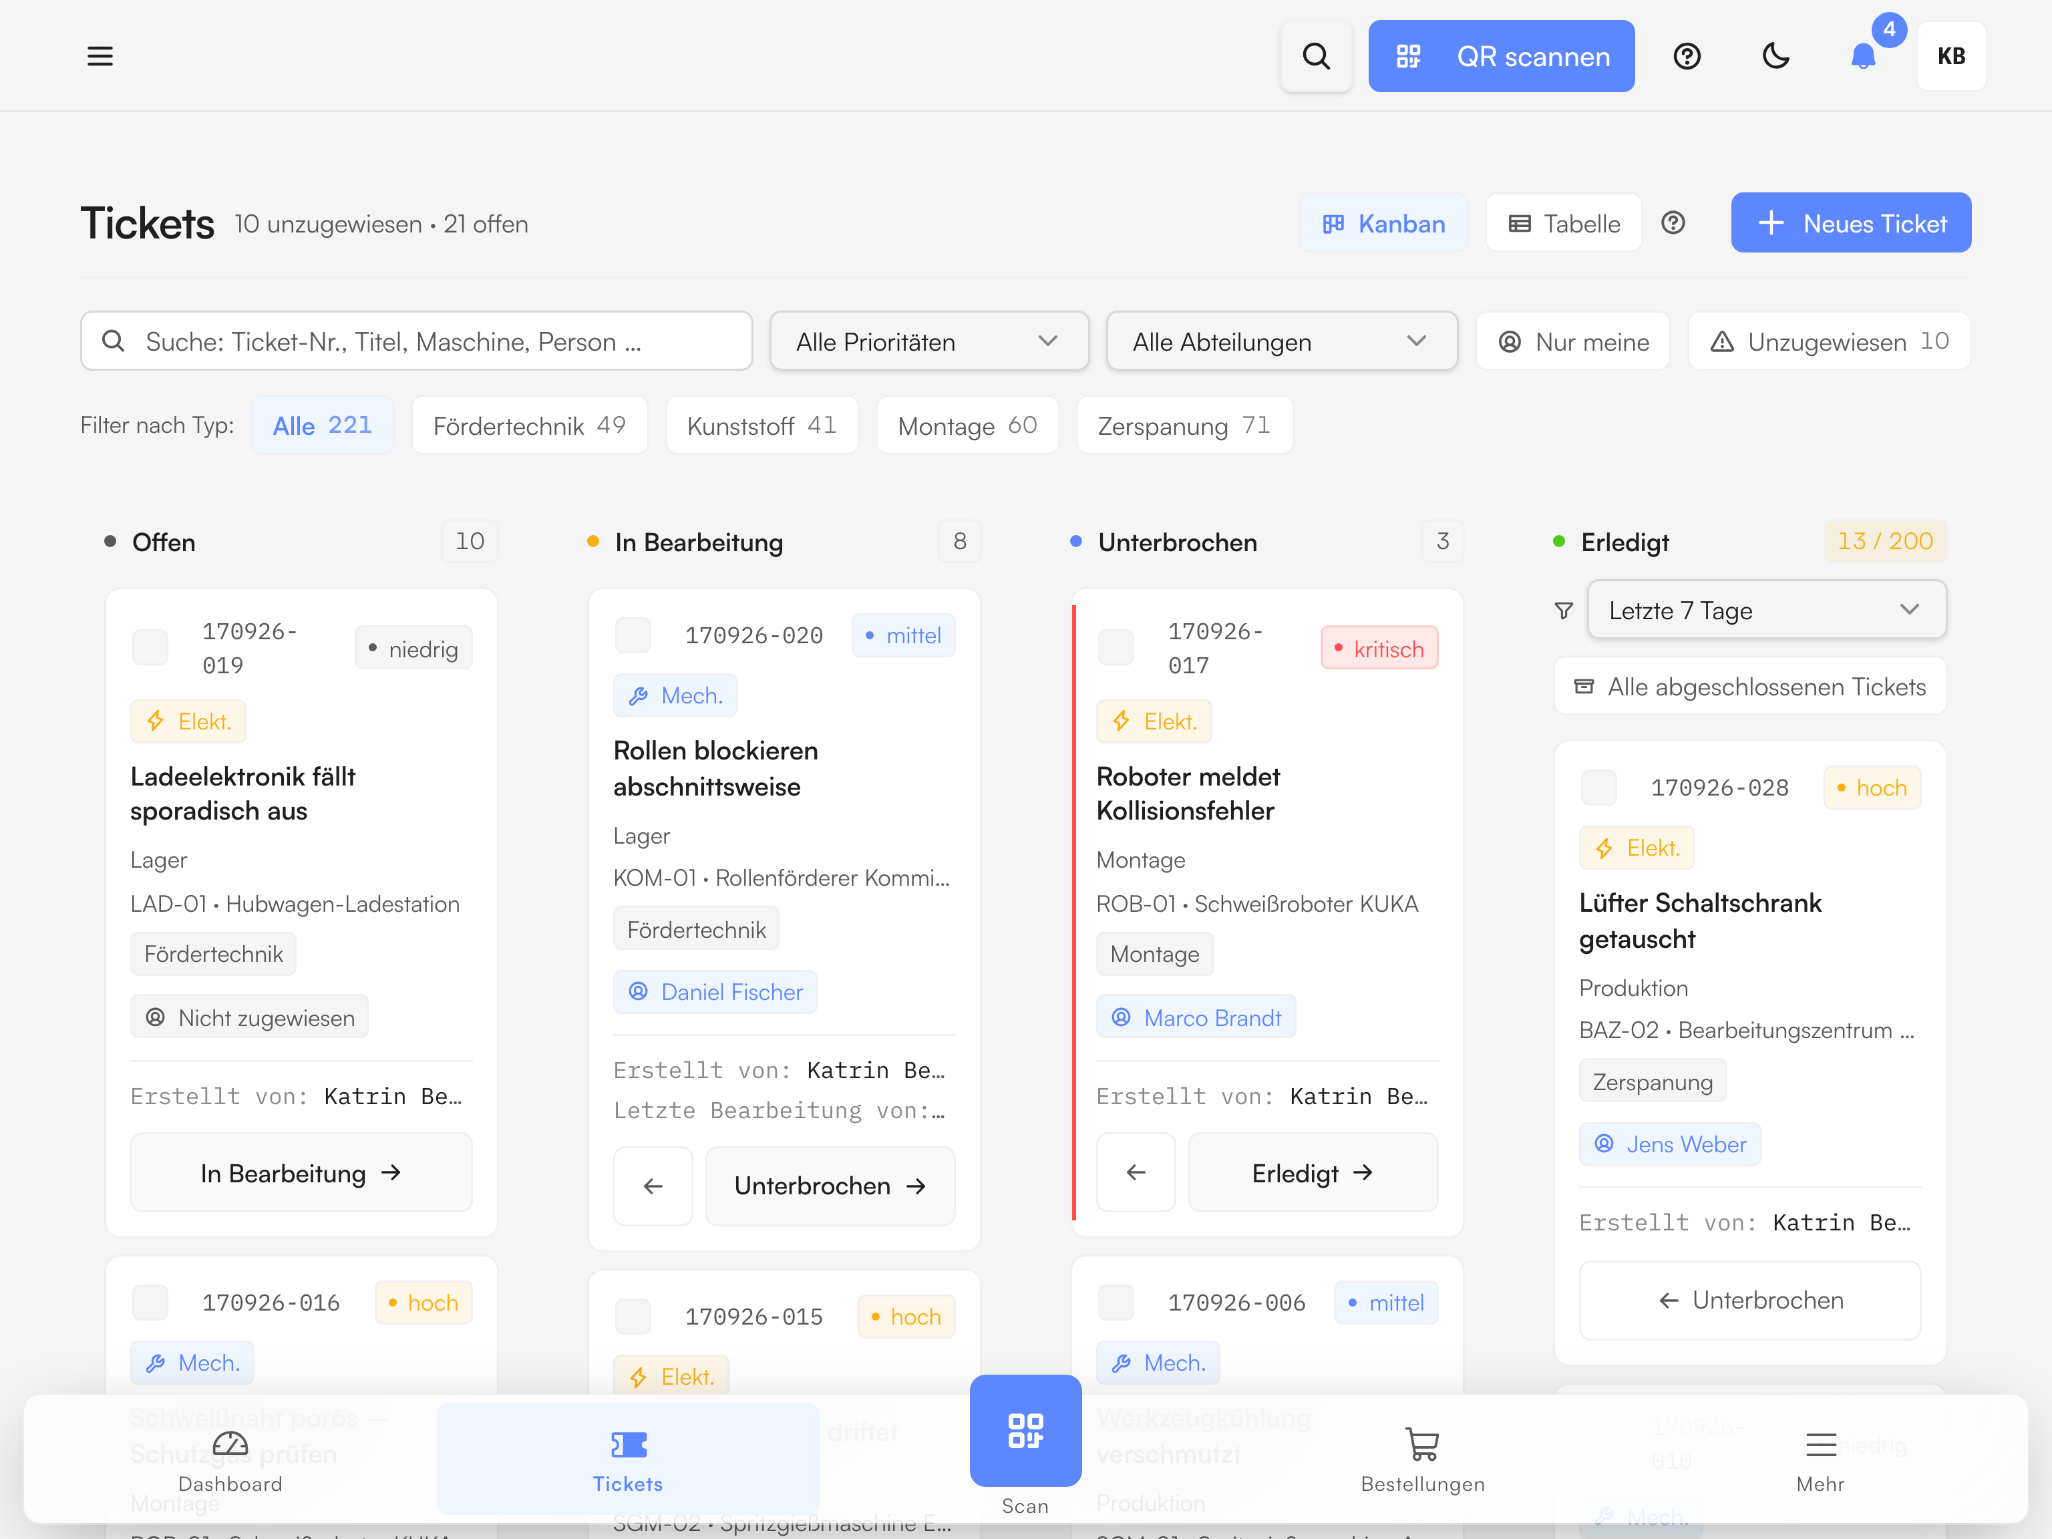The width and height of the screenshot is (2052, 1539).
Task: Filter by type Montage 60
Action: click(968, 425)
